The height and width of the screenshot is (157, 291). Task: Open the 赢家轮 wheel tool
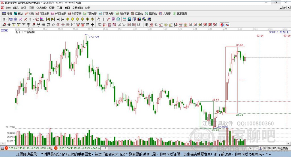tap(151, 14)
